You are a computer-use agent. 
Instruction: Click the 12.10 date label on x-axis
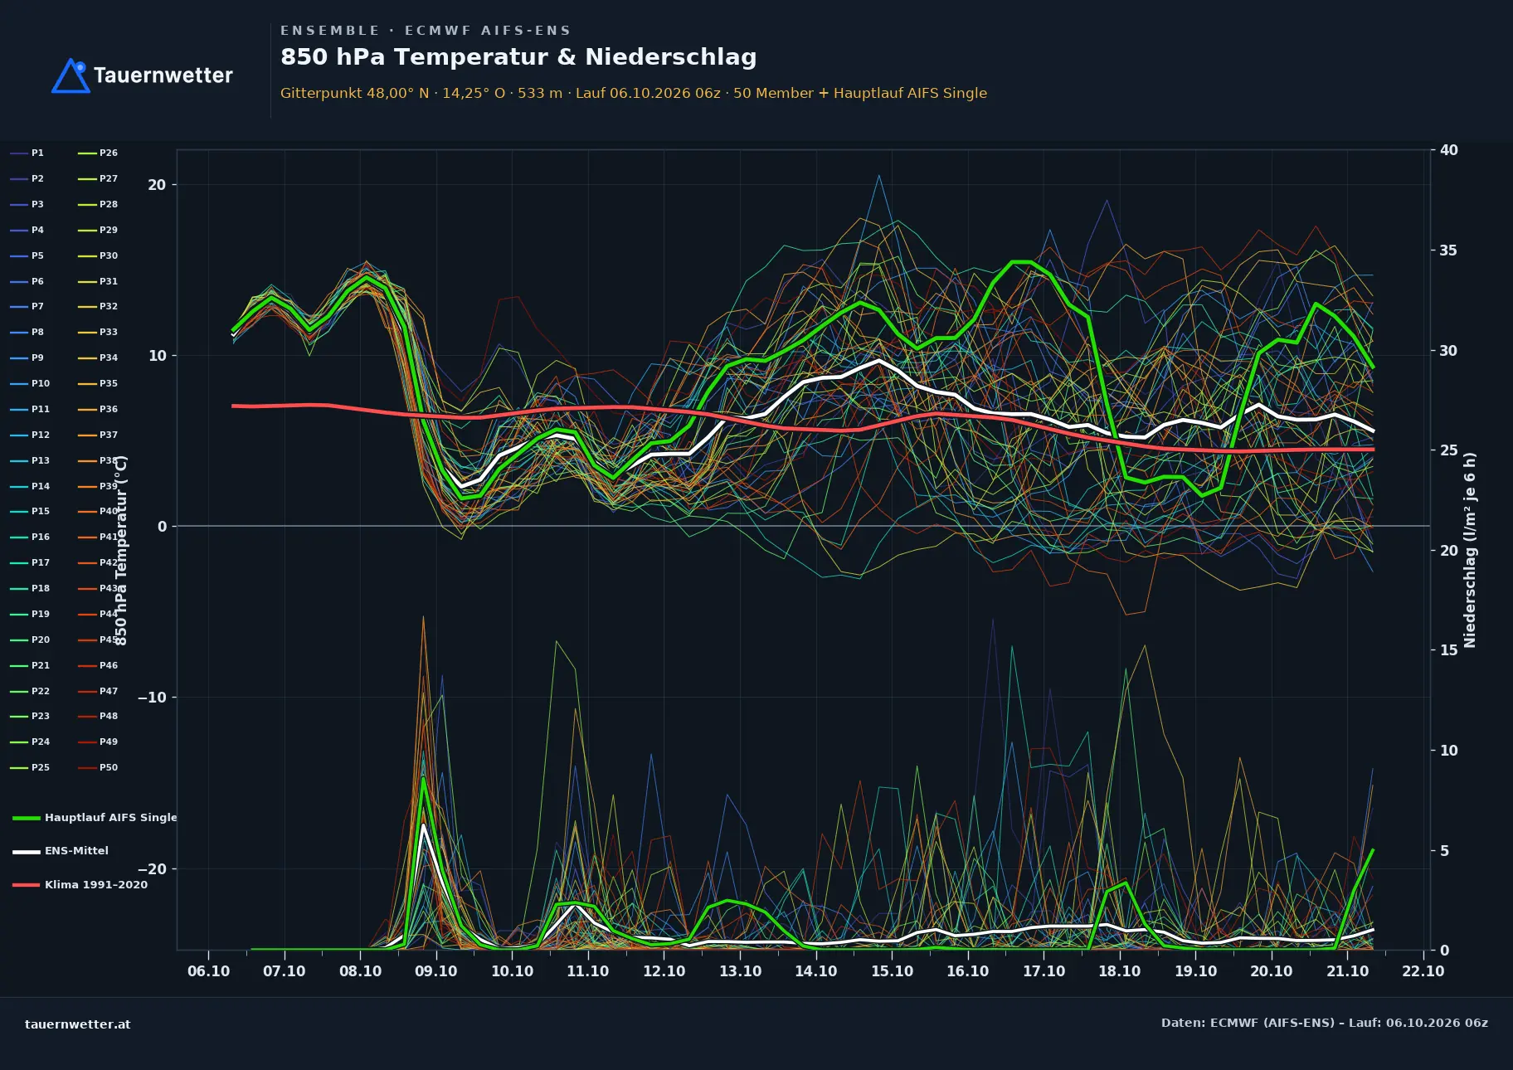pyautogui.click(x=664, y=971)
